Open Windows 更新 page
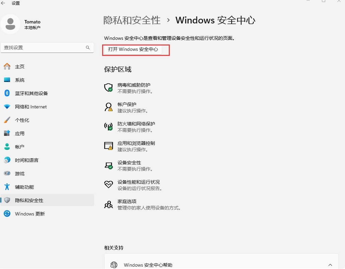This screenshot has height=269, width=345. (x=47, y=213)
